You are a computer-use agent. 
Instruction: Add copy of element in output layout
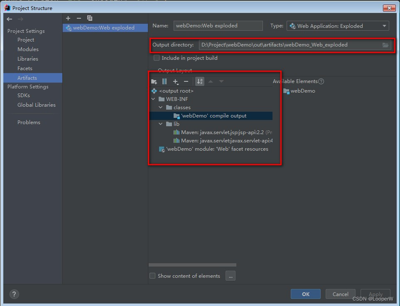[176, 82]
